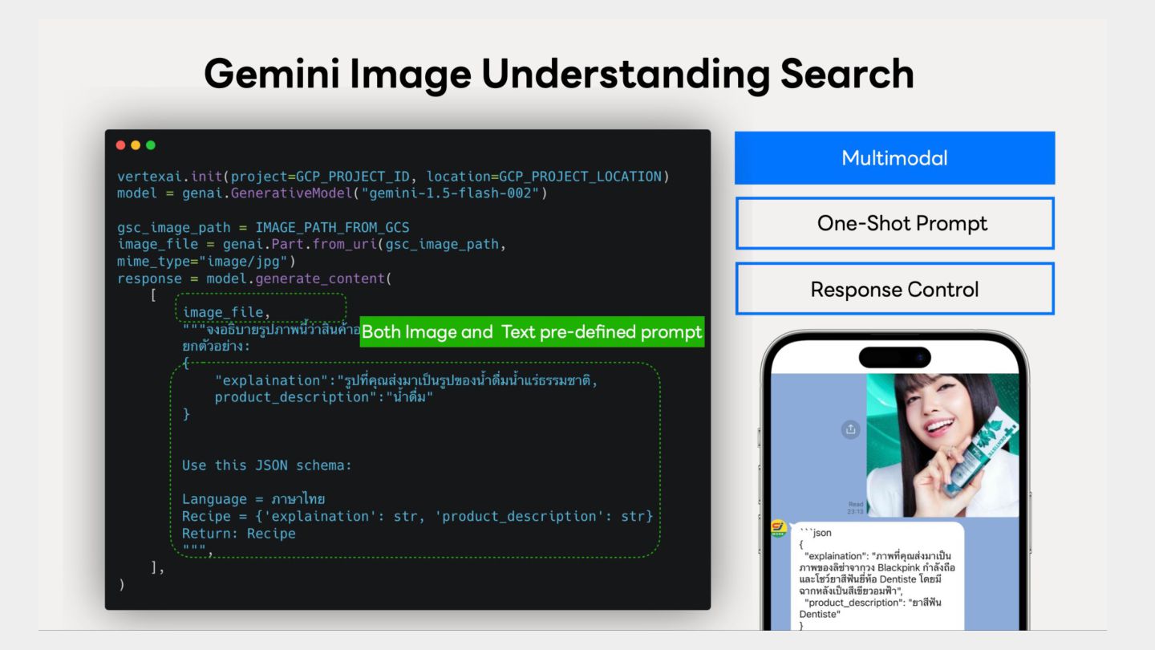The image size is (1155, 650).
Task: Open the toothpaste photo in the chat
Action: pyautogui.click(x=942, y=445)
